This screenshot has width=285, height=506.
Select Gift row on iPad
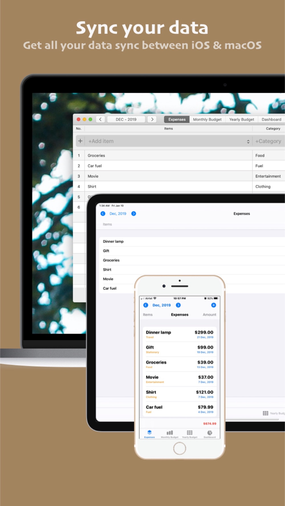(192, 251)
